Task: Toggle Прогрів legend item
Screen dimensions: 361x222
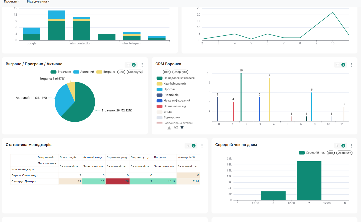Action: click(x=166, y=89)
